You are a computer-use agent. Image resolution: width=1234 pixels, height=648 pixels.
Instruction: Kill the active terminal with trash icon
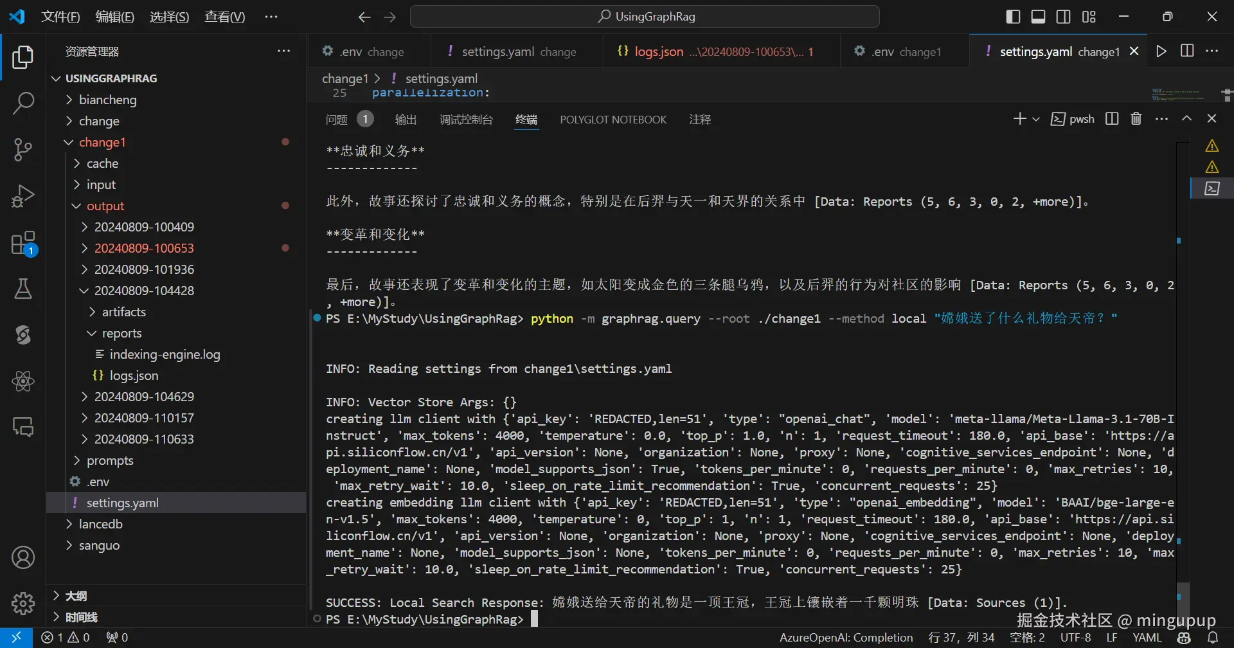coord(1135,119)
